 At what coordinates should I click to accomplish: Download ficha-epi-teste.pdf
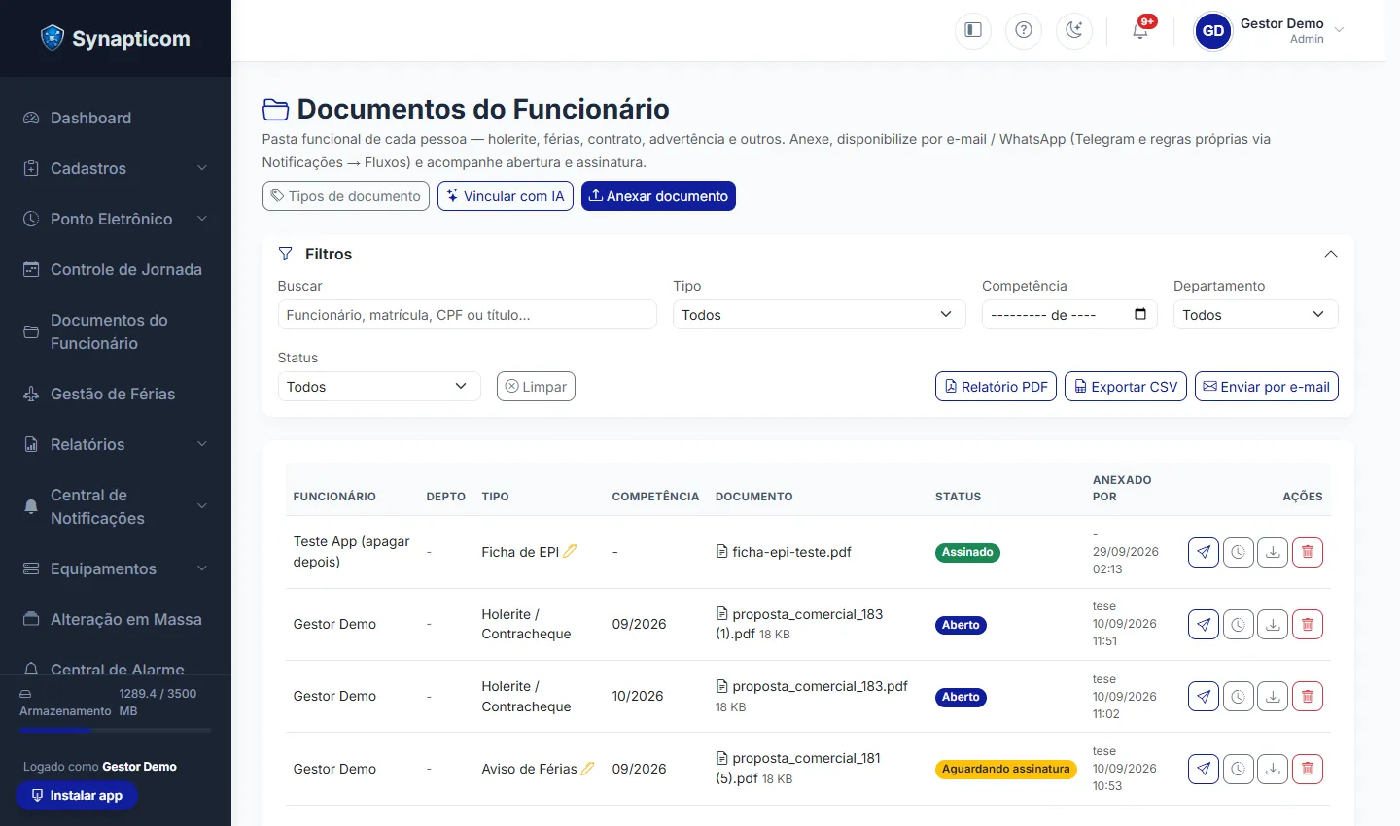pos(1273,552)
